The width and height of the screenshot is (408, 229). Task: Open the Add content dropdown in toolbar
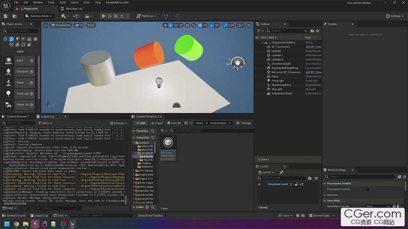pyautogui.click(x=64, y=16)
